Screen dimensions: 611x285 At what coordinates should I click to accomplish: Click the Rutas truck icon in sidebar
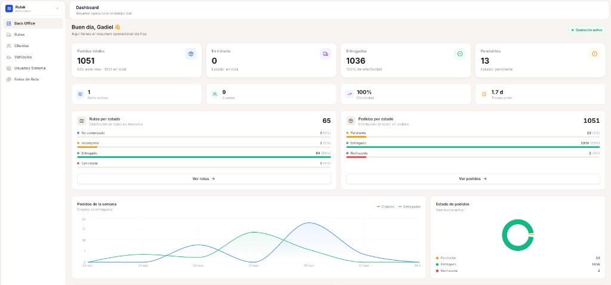8,35
